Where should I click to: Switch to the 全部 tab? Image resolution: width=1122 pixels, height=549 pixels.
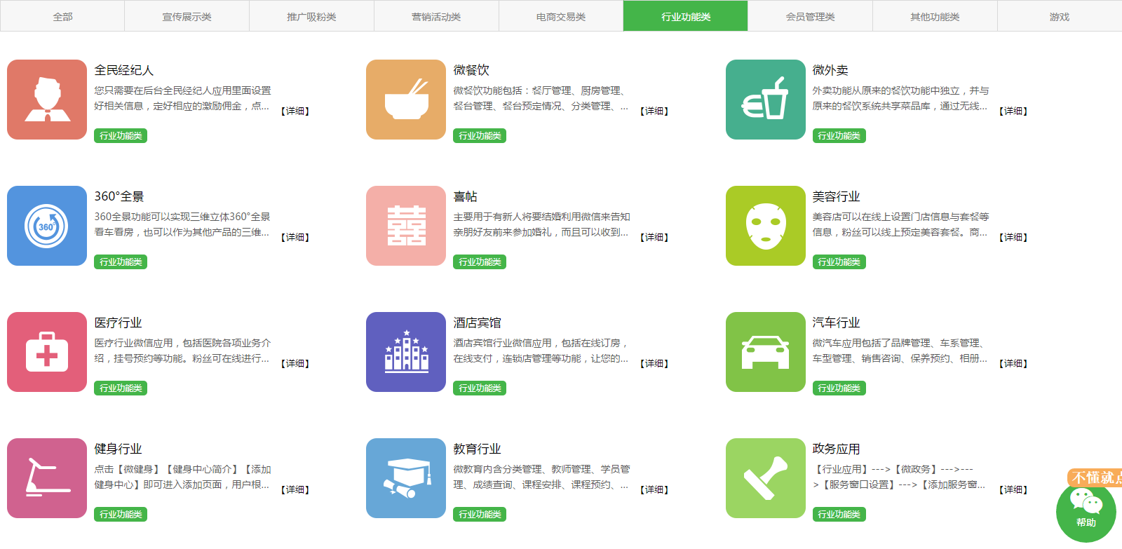62,16
